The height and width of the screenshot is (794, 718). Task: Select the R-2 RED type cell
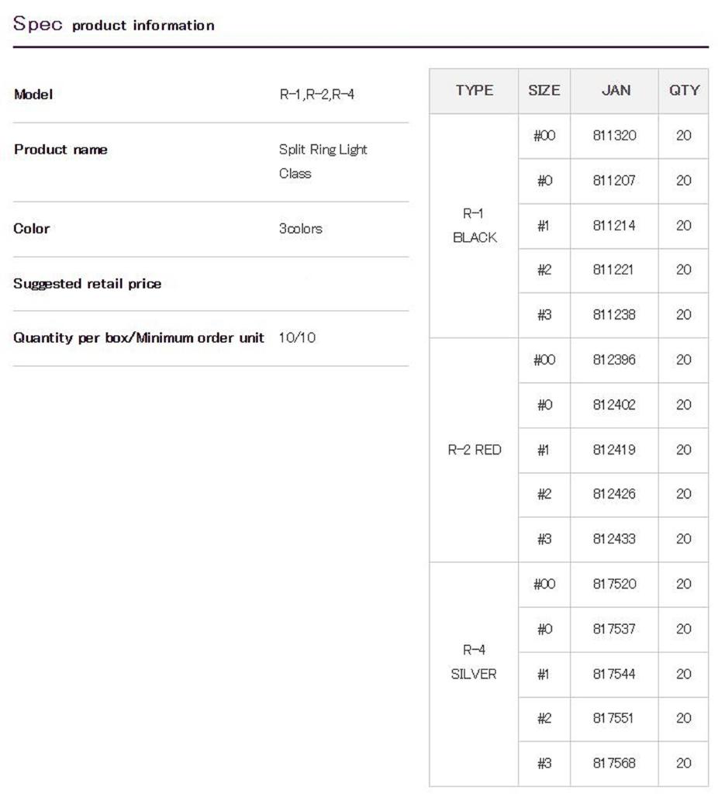click(x=474, y=450)
